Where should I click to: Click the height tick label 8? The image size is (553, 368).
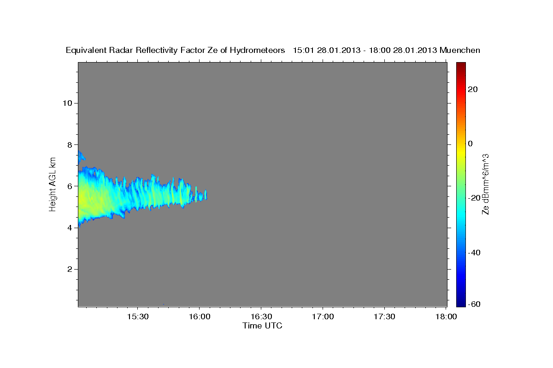69,144
